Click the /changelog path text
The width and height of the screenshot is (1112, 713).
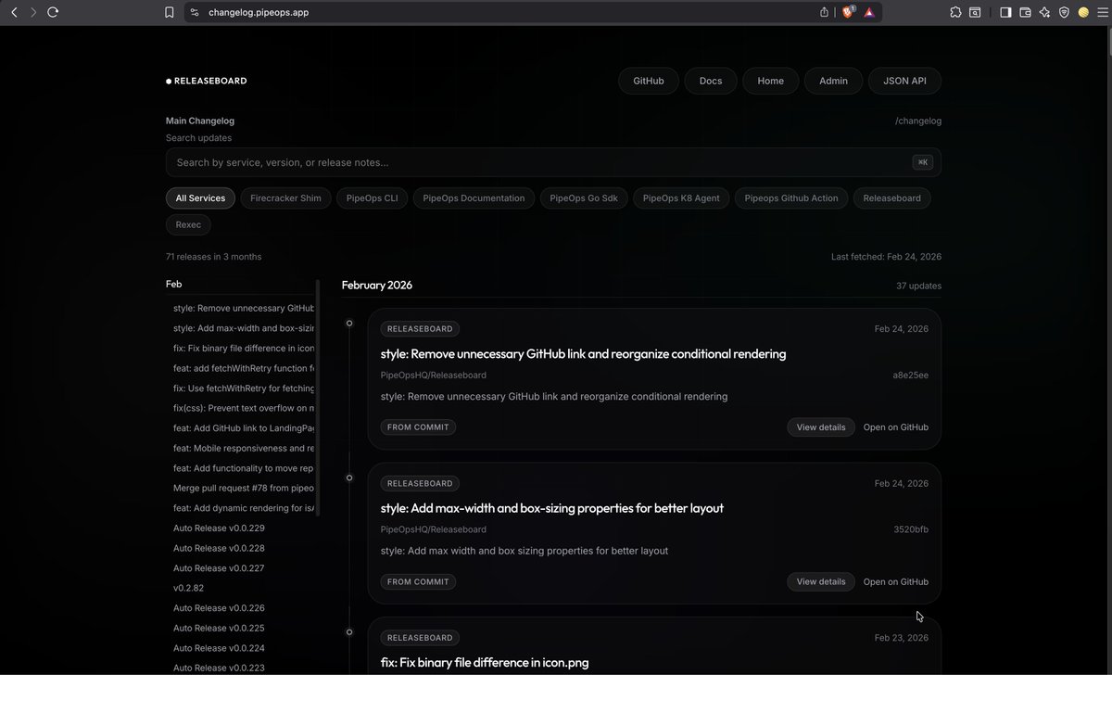[917, 121]
